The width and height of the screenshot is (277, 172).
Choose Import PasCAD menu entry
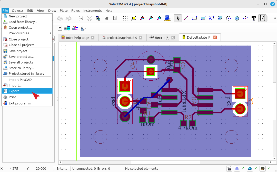point(27,80)
